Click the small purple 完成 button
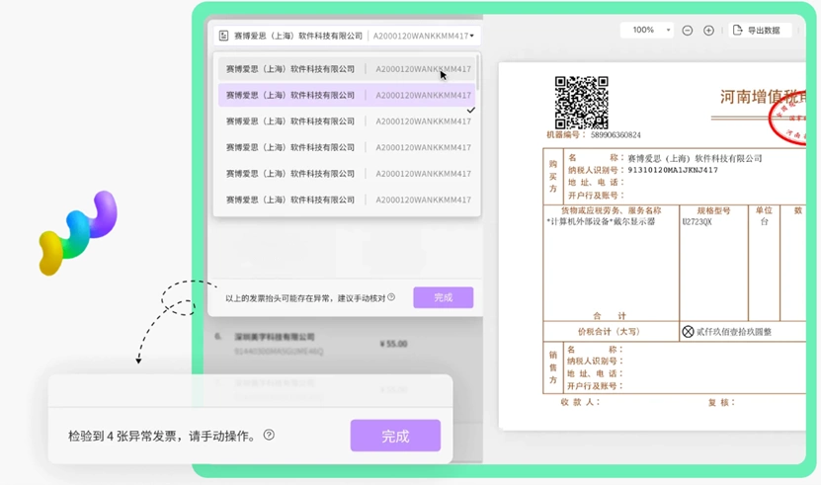 443,297
